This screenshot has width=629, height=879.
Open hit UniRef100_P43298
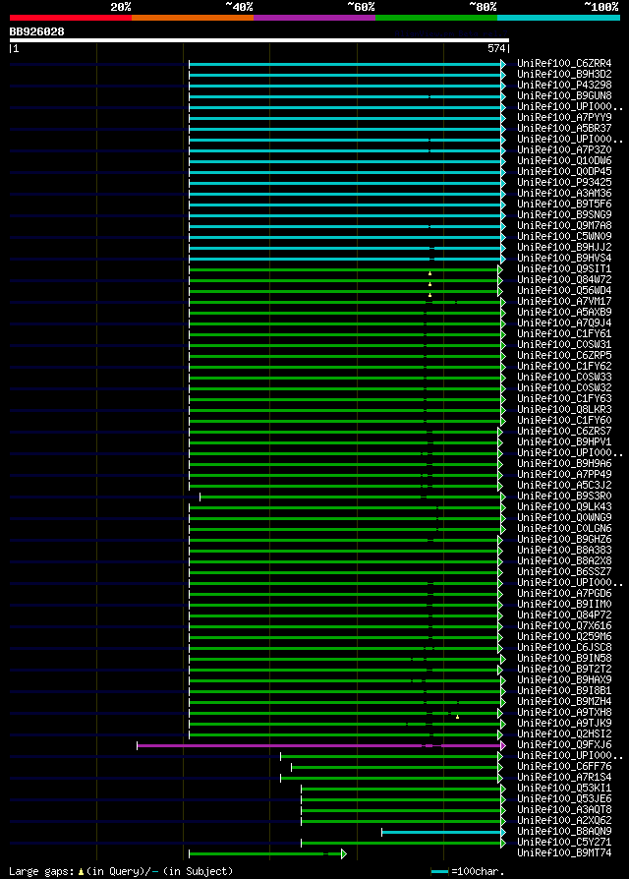coord(564,86)
